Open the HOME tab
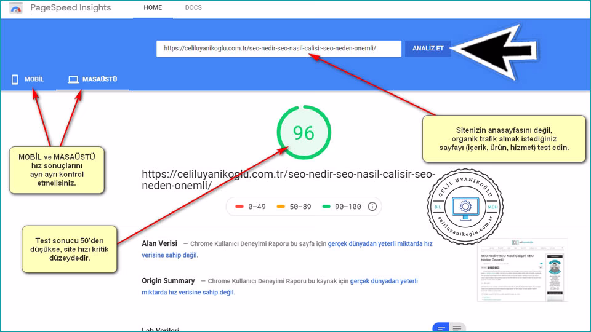The height and width of the screenshot is (332, 591). (153, 8)
